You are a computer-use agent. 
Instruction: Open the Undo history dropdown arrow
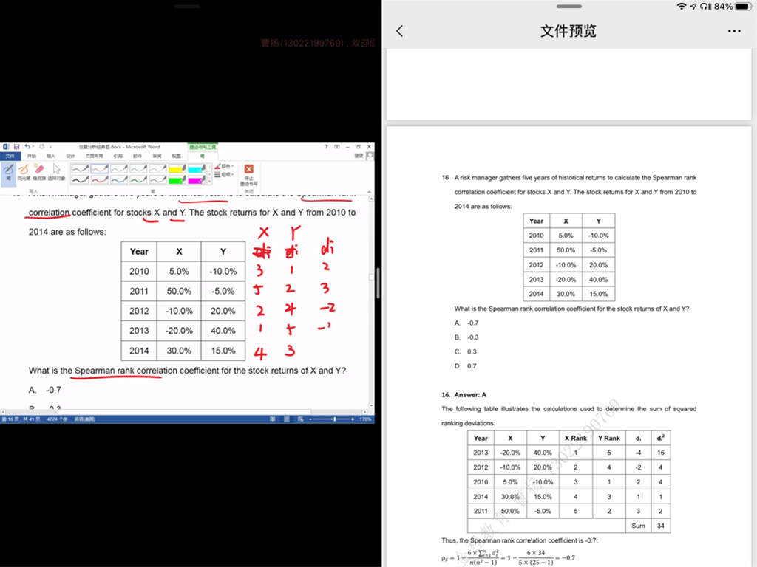33,147
